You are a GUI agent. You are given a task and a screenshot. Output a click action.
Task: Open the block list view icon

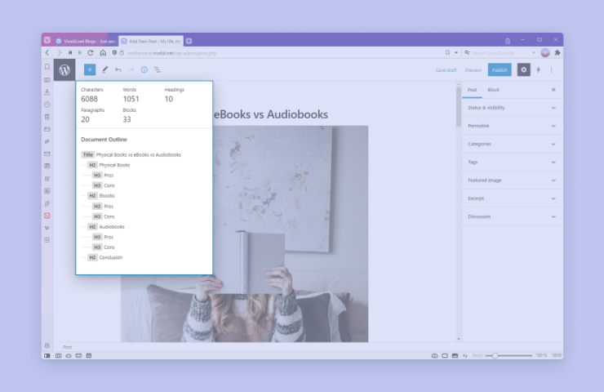tap(158, 69)
